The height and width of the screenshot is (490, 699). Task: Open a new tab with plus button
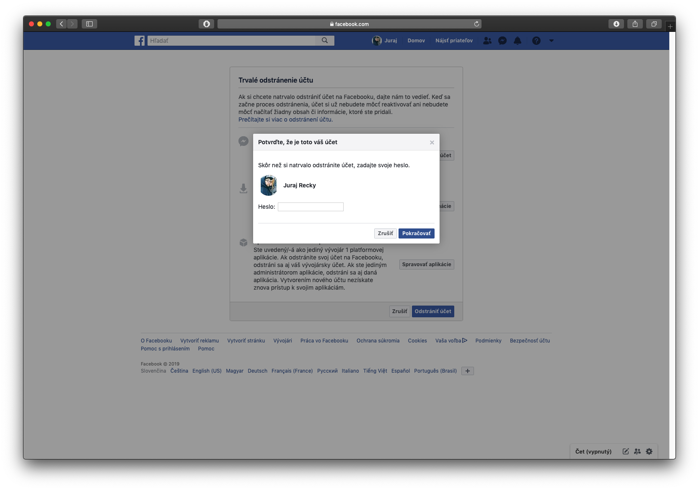670,26
